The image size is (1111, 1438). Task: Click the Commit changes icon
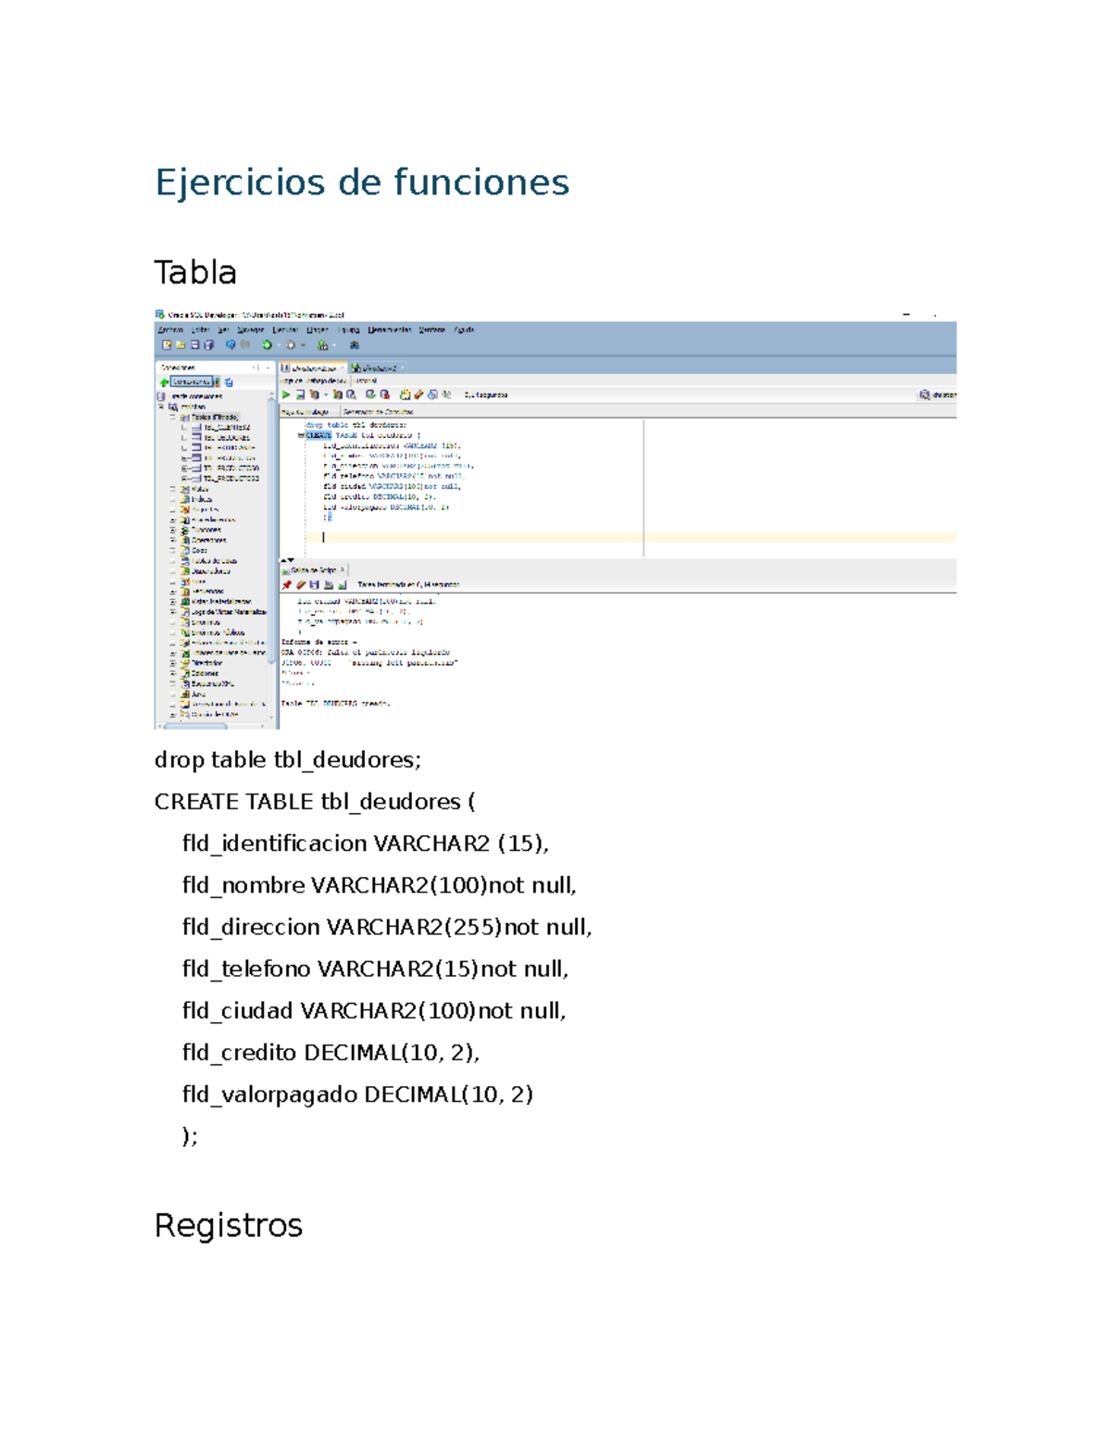pos(368,394)
